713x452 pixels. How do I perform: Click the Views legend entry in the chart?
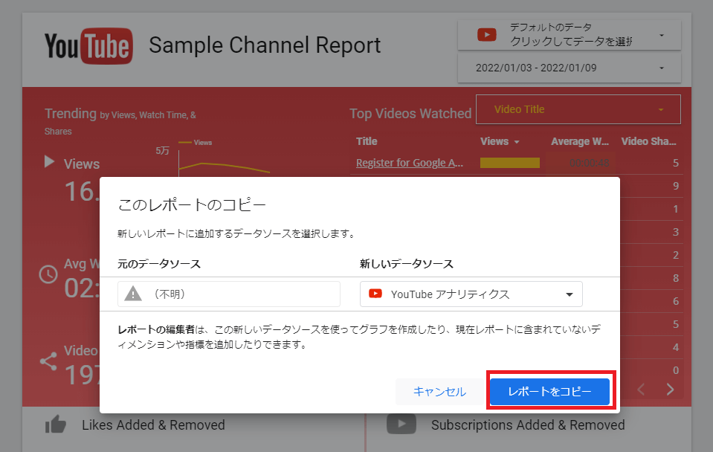[x=196, y=142]
